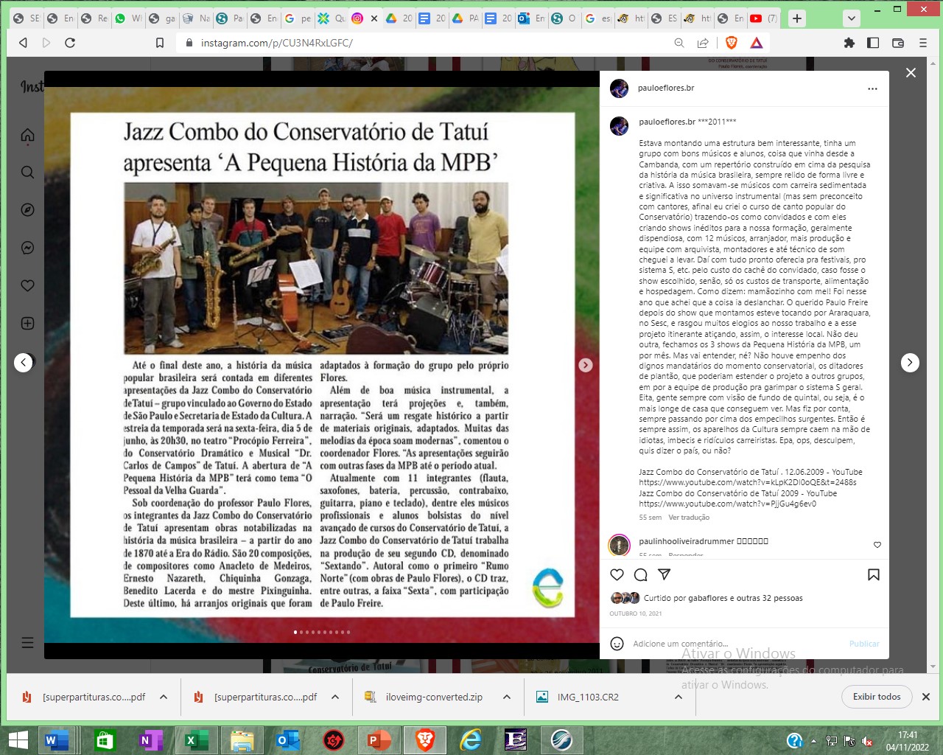Click the Exibir todos downloads button
The width and height of the screenshot is (943, 755).
point(876,697)
